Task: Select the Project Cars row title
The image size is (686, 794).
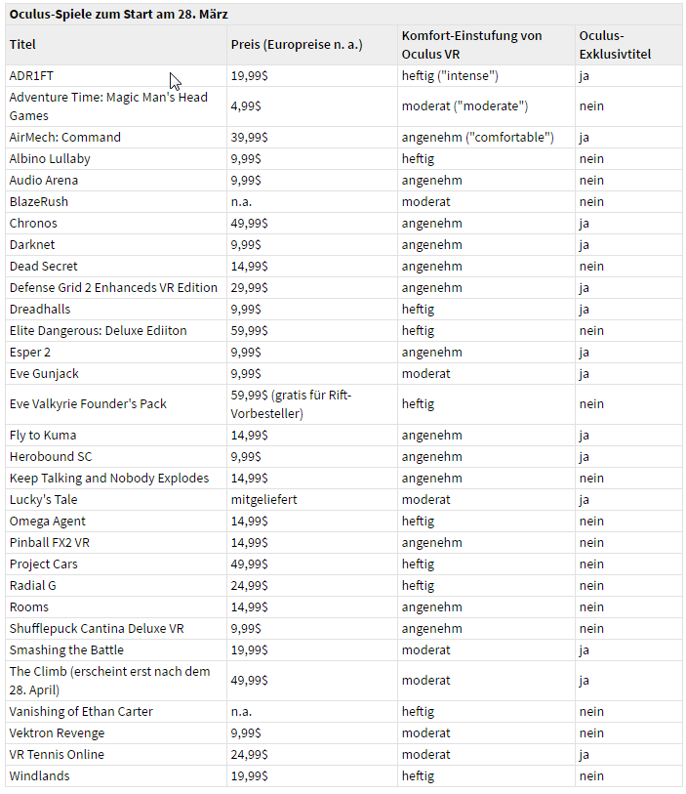Action: point(44,564)
